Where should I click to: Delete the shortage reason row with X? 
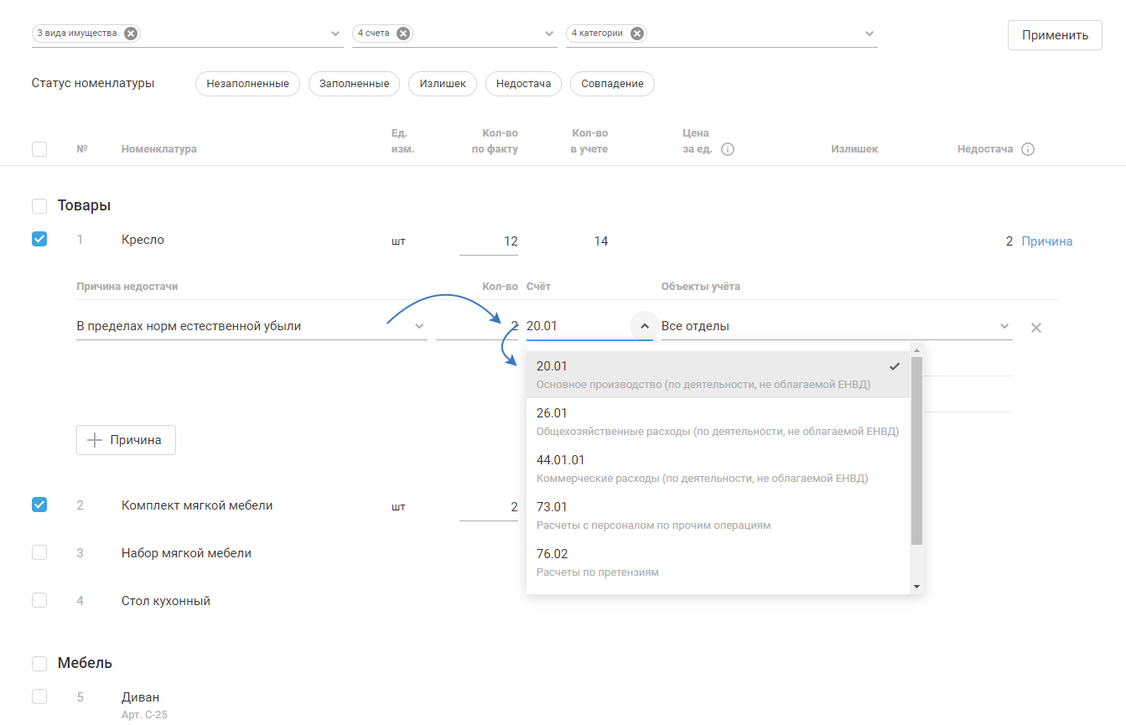point(1035,327)
